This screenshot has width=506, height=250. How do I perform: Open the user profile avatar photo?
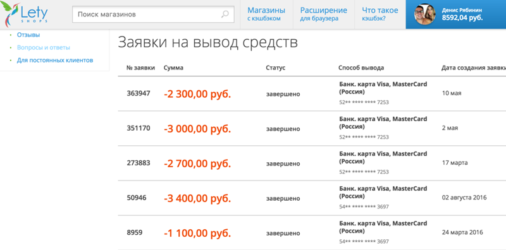coord(425,14)
